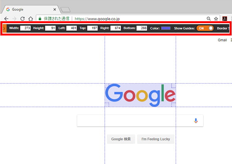The image size is (232, 164).
Task: Select the Google browser tab
Action: tap(29, 8)
